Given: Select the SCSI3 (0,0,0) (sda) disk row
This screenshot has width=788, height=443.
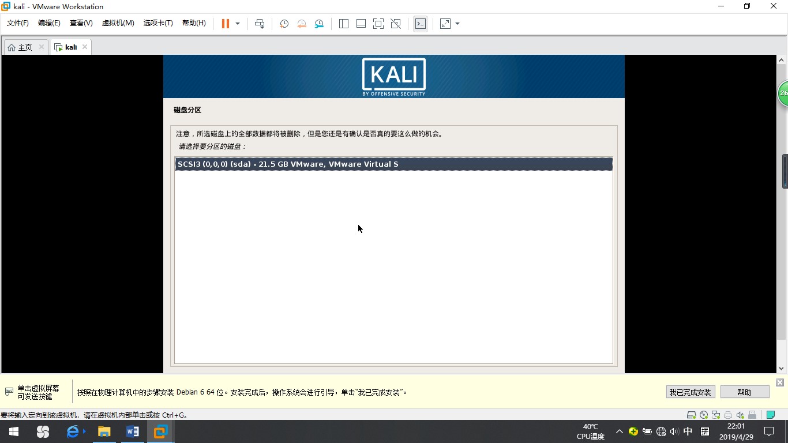Looking at the screenshot, I should [x=393, y=164].
